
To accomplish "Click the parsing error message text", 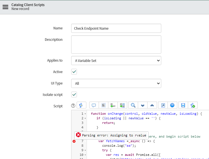I will pos(114,135).
